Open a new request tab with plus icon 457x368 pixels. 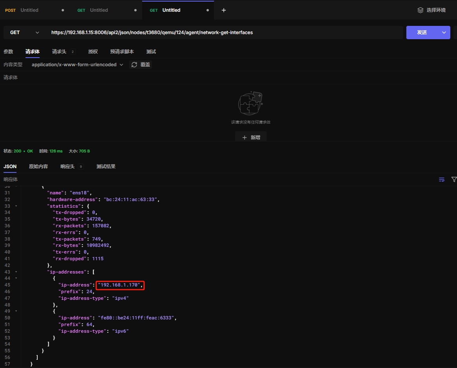point(224,10)
